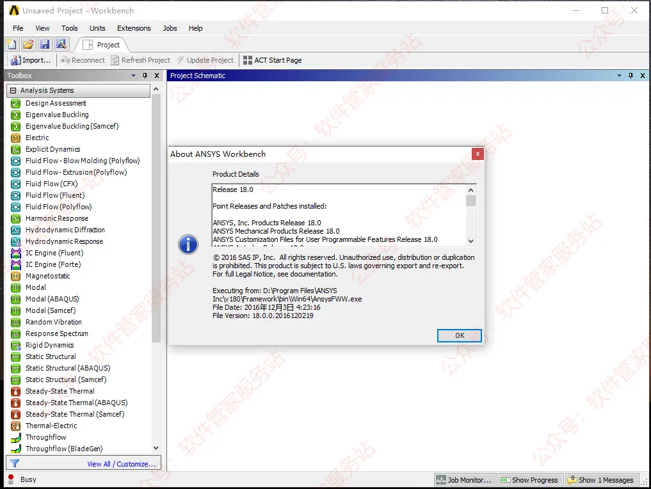Screen dimensions: 651x489
Task: Select Response Spectrum entry
Action: tap(57, 333)
